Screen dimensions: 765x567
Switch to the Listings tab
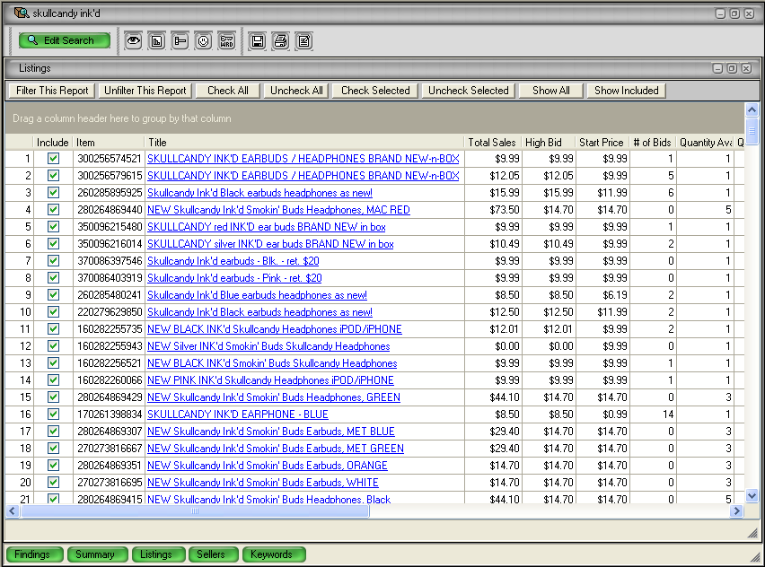tap(158, 554)
